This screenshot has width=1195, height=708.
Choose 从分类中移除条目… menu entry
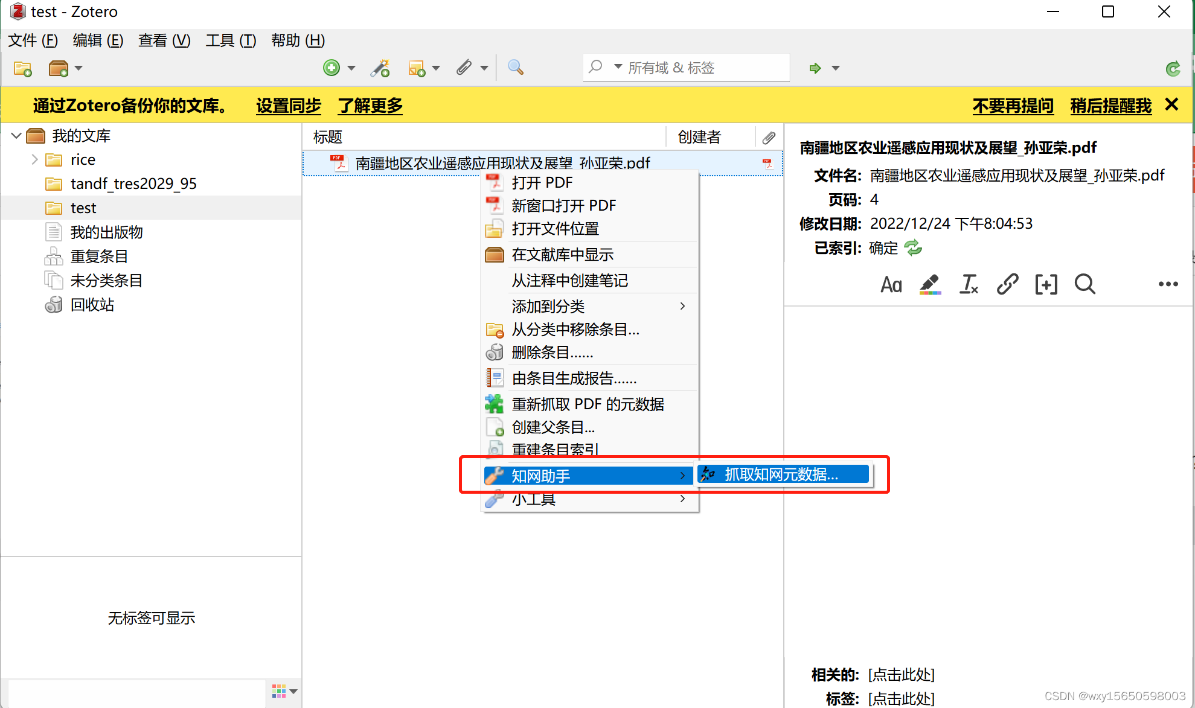[x=589, y=329]
